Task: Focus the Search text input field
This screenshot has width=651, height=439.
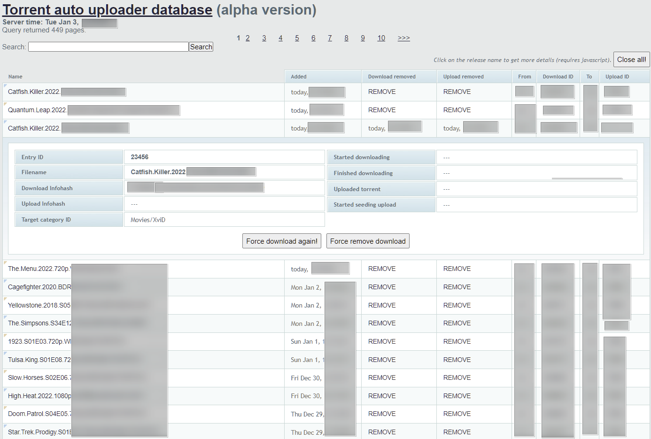Action: coord(108,47)
